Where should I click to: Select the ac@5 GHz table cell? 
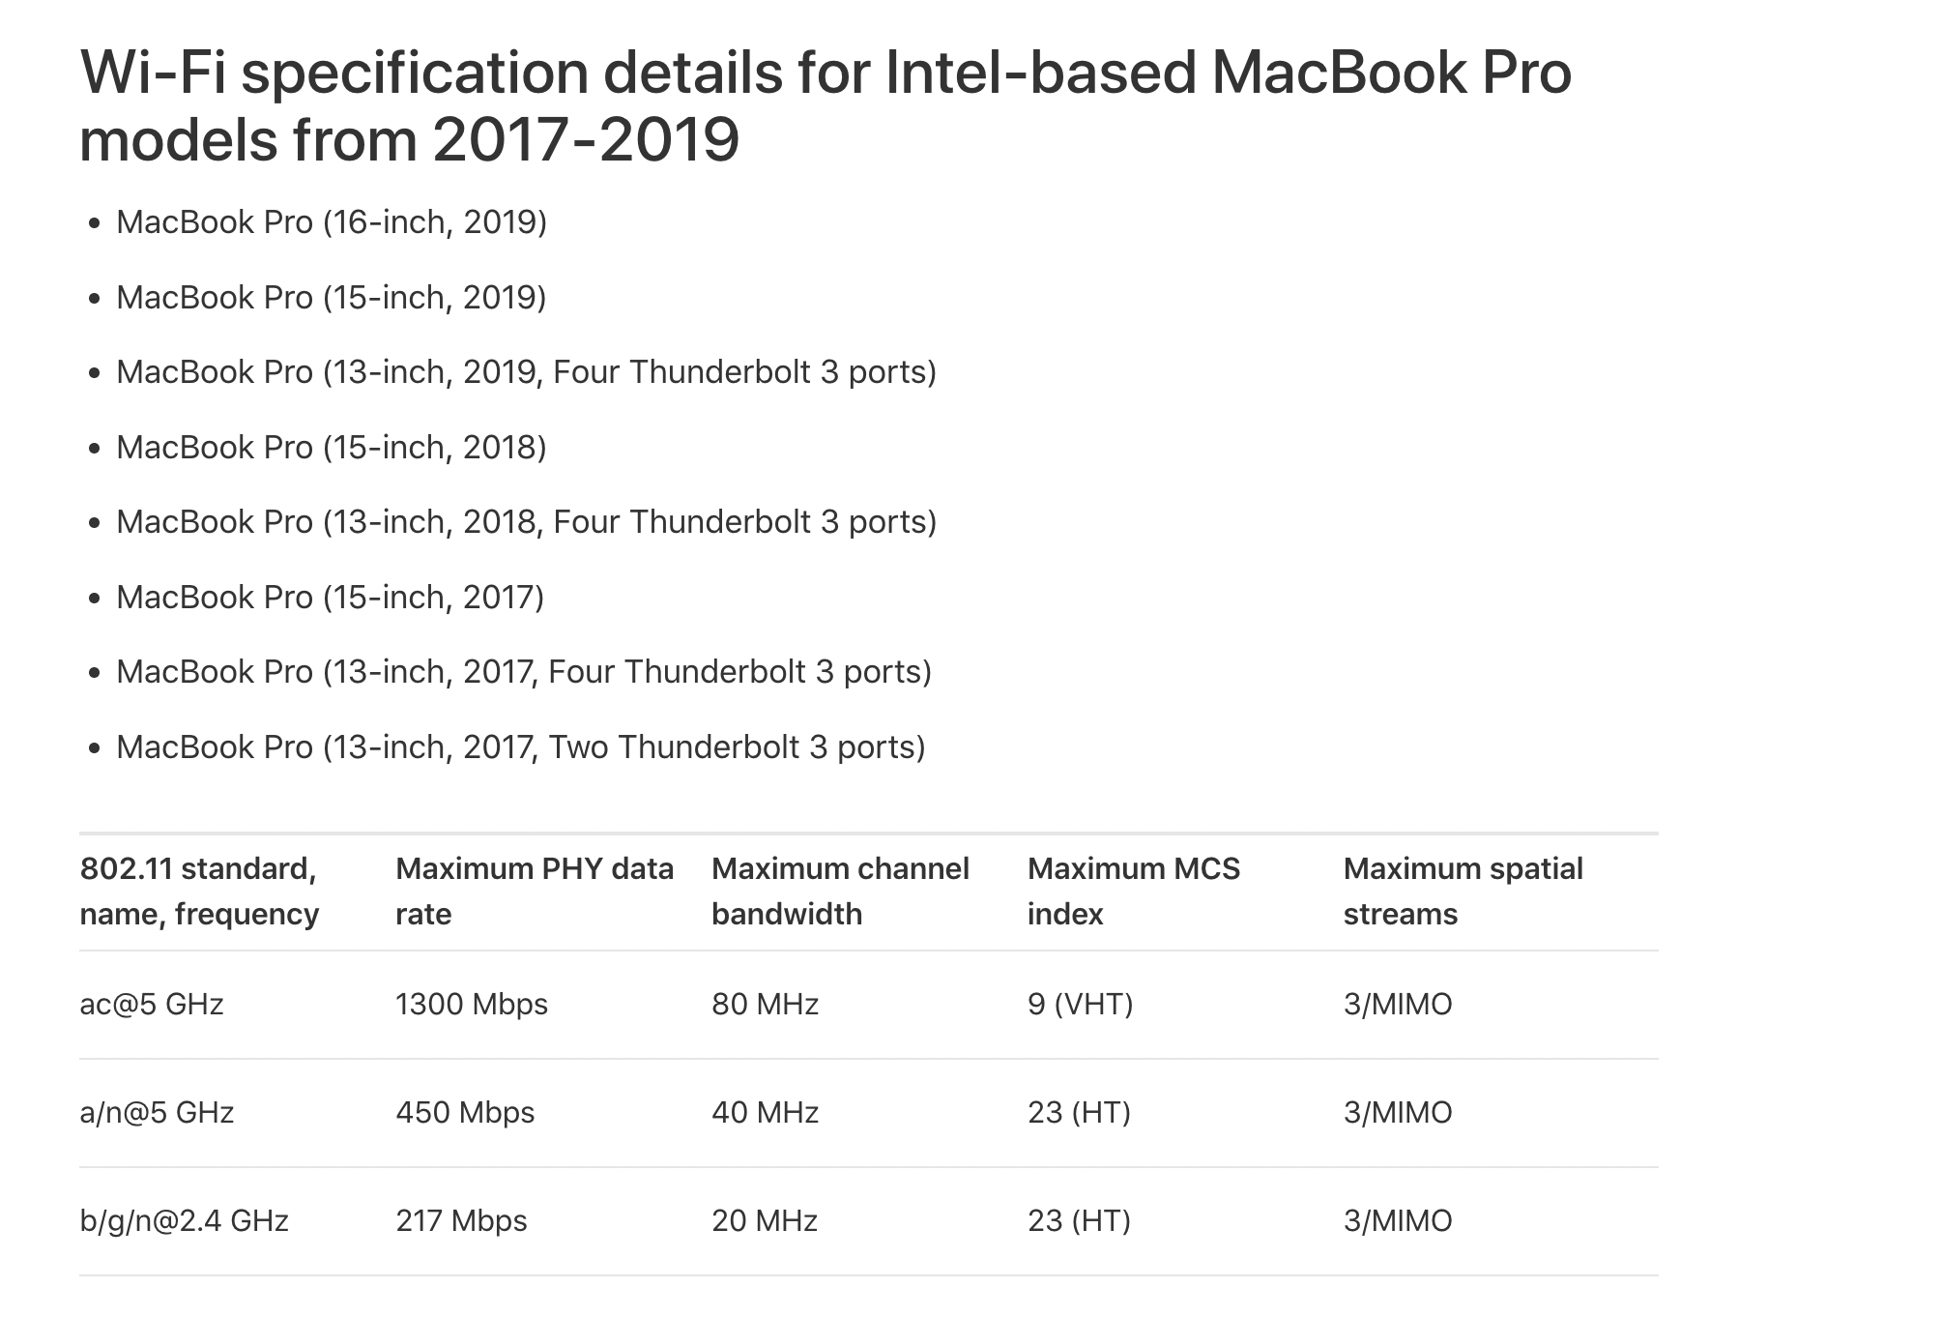click(152, 1005)
